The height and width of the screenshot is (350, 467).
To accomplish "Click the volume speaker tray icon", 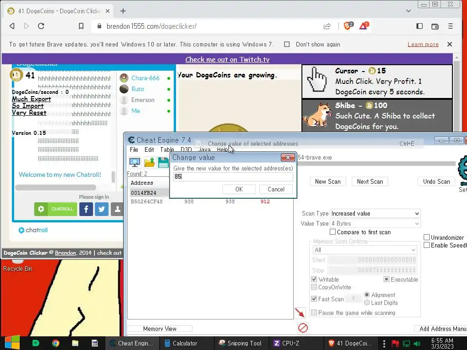I will (417, 344).
